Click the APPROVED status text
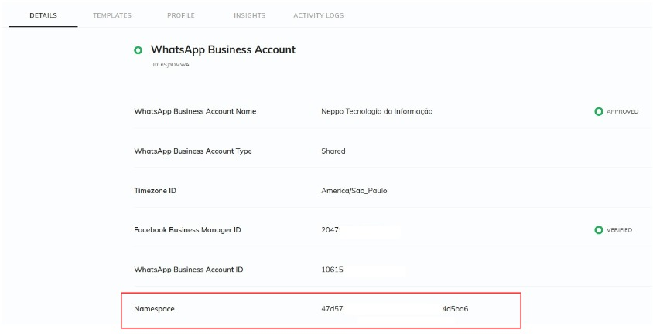 point(622,111)
